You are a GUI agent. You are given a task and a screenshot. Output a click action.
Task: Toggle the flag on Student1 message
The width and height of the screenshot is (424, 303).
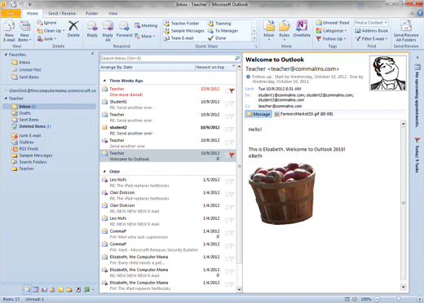232,103
